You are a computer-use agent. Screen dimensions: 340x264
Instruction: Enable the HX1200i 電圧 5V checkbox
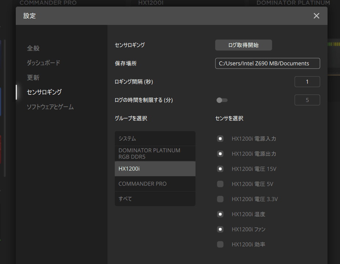220,184
